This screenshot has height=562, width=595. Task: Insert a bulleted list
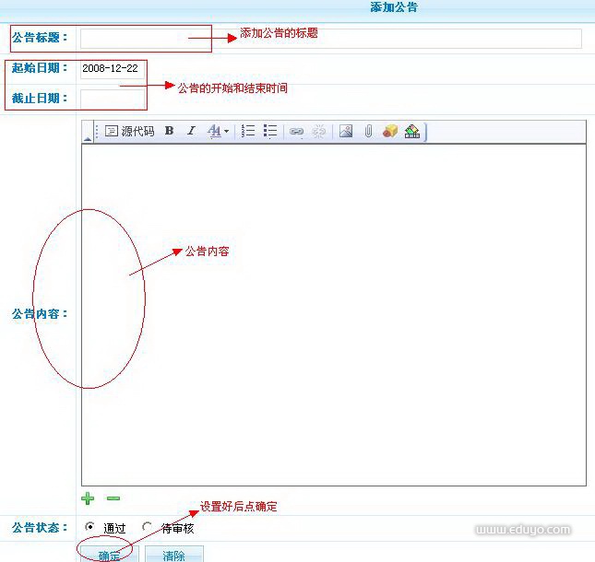270,132
